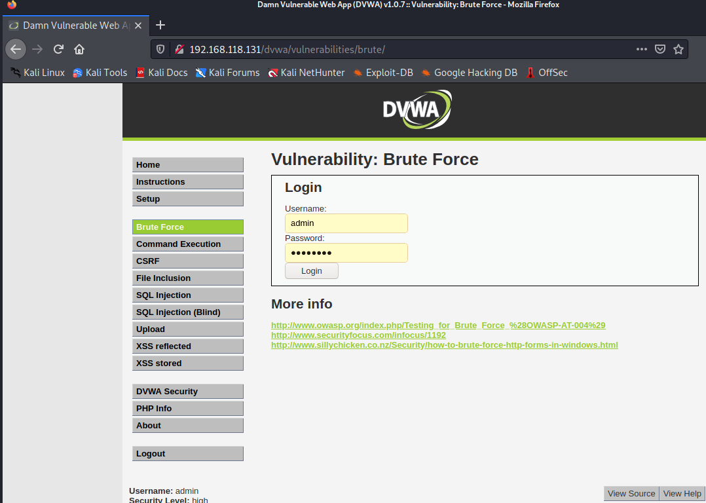Click the Forward navigation arrow
Screen dimensions: 706x503
pos(37,50)
